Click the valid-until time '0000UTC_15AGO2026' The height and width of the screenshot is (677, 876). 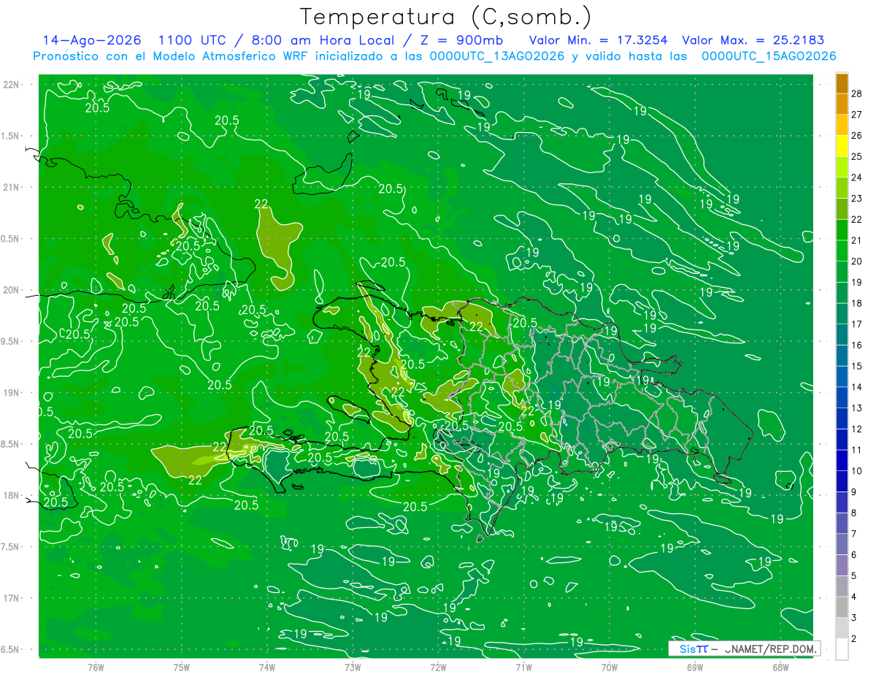[769, 56]
